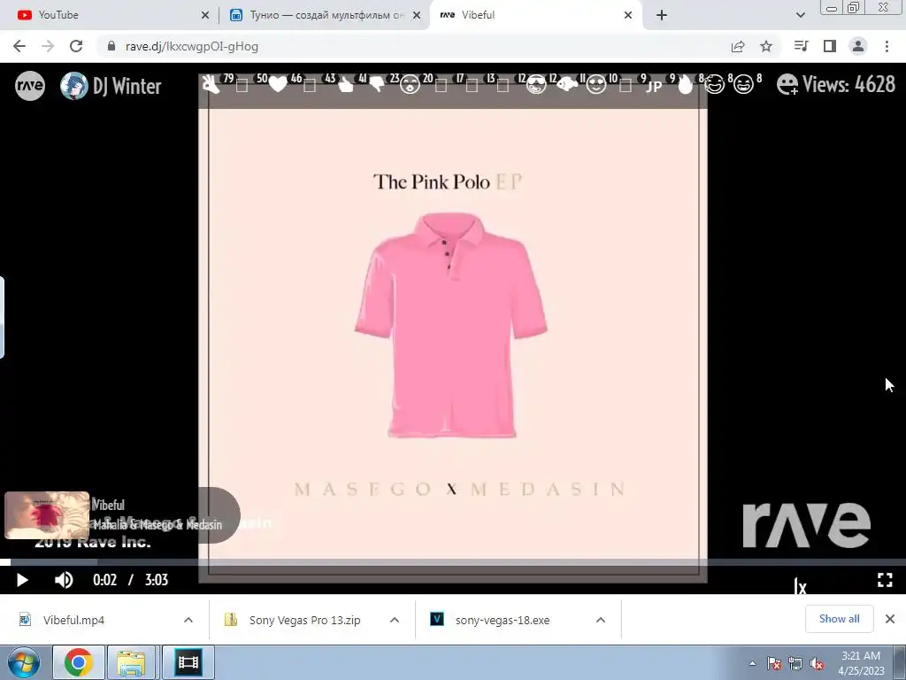The width and height of the screenshot is (906, 680).
Task: Click the network tray icon
Action: coord(795,664)
